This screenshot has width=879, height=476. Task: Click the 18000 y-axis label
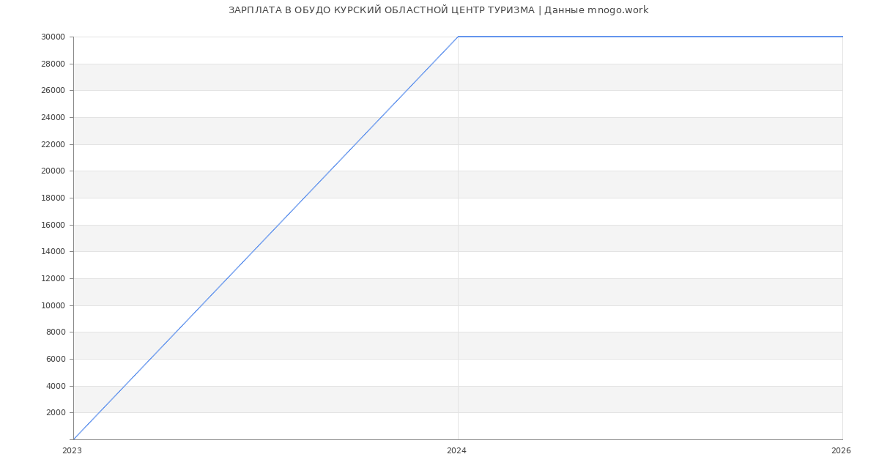pyautogui.click(x=53, y=198)
